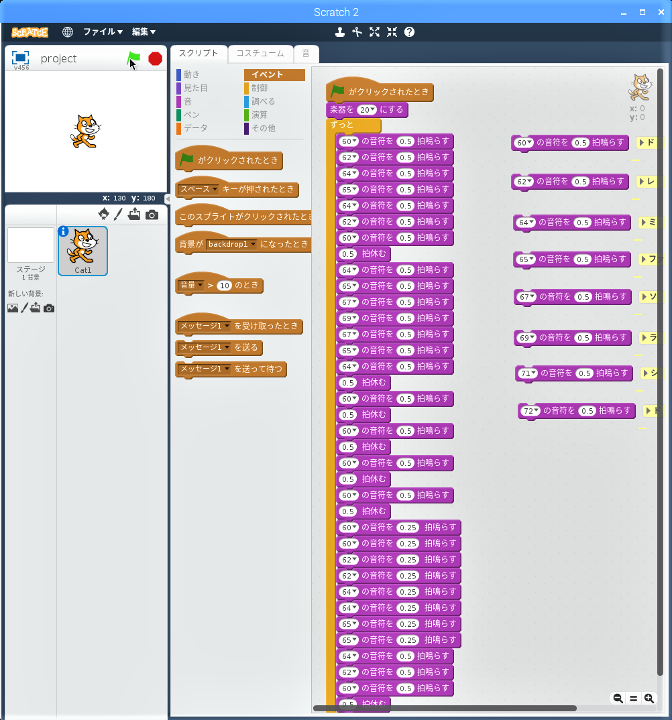Select the 音 block category in the palette
Screen dimensions: 672x720
[x=188, y=101]
